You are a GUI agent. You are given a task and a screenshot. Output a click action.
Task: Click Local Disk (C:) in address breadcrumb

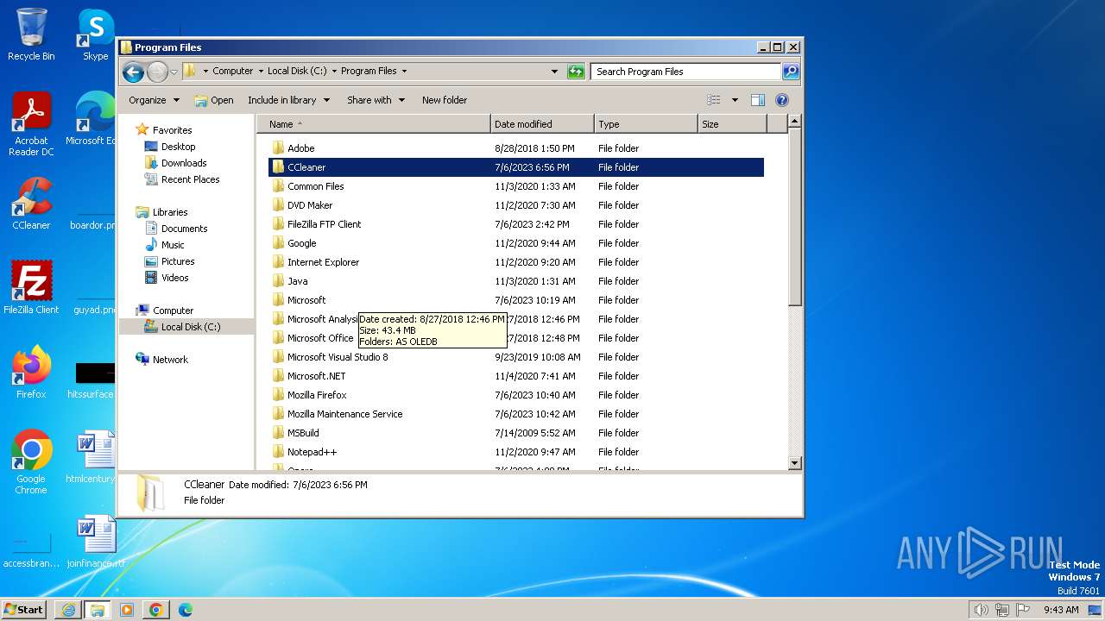[297, 72]
